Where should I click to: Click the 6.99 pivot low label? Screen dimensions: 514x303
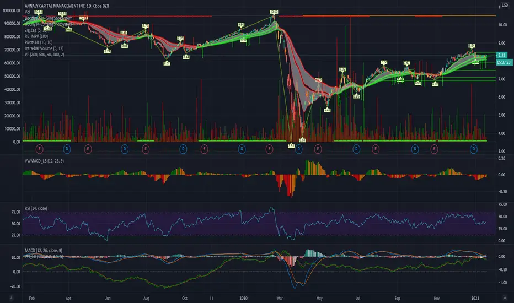(x=417, y=83)
